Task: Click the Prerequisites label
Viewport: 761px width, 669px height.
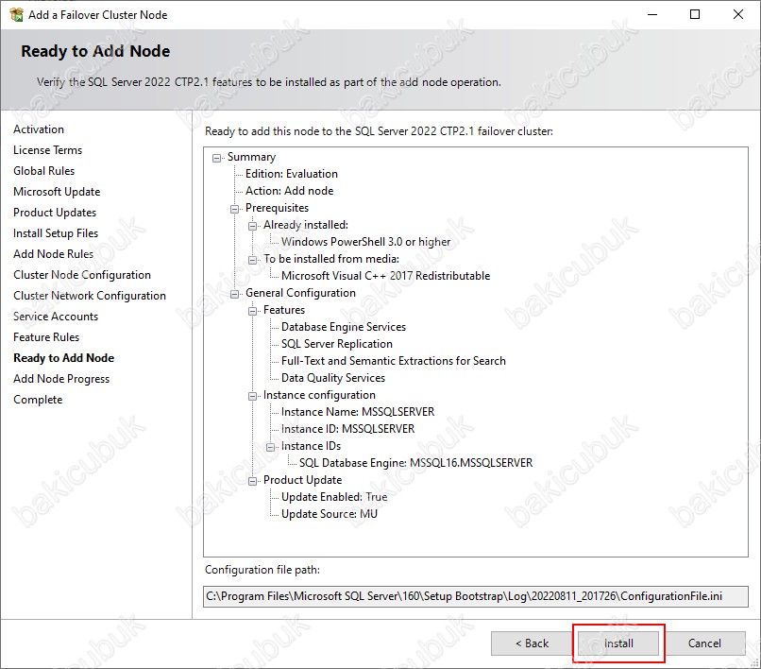Action: [x=277, y=208]
